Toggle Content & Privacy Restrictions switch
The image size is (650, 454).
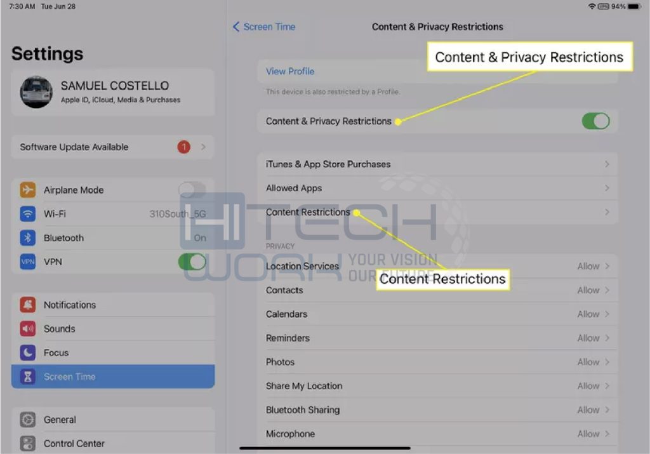point(595,121)
